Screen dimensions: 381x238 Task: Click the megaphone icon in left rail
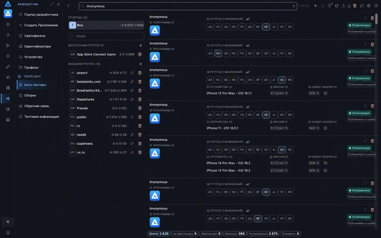[8, 77]
